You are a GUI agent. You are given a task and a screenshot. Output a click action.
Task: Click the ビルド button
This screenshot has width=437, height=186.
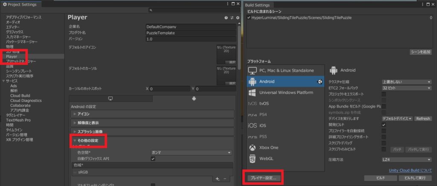(x=381, y=177)
